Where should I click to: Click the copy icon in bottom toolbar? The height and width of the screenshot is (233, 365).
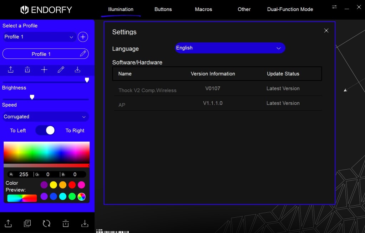27,223
